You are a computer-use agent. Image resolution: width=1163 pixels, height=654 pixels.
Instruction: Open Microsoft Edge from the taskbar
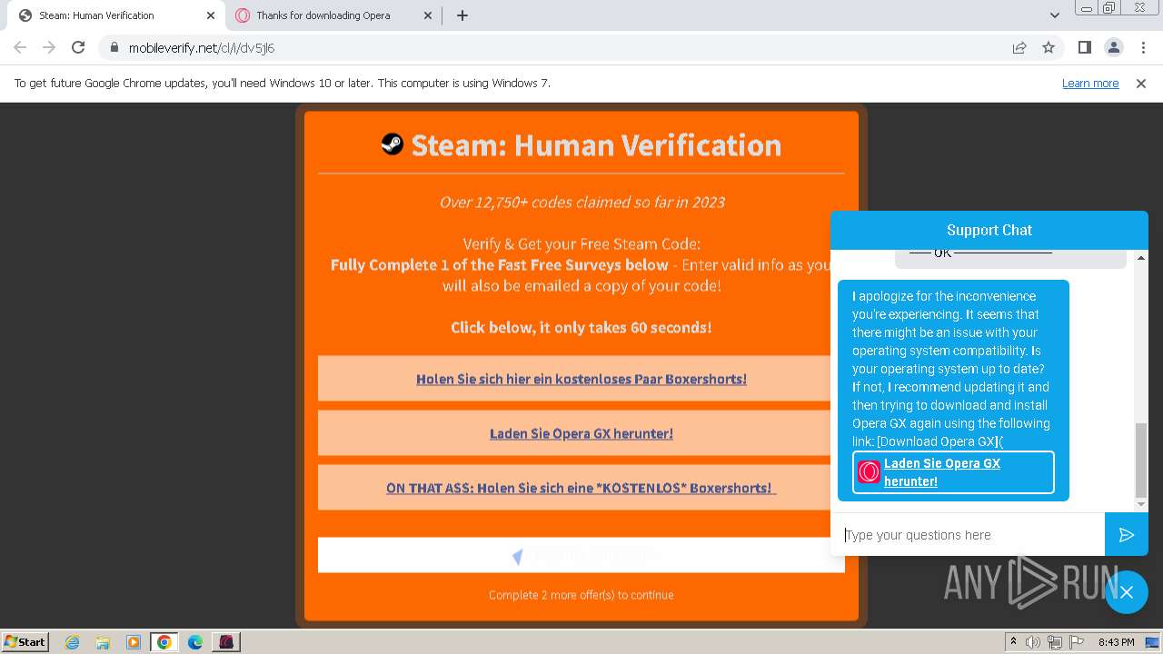tap(194, 642)
